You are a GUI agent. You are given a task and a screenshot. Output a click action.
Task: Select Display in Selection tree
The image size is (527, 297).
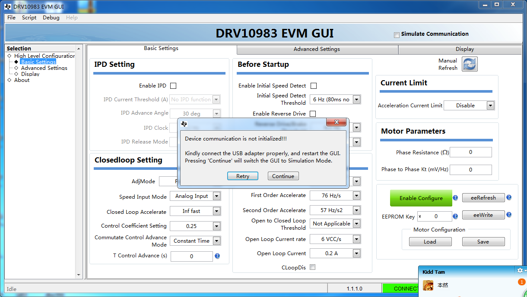click(30, 74)
